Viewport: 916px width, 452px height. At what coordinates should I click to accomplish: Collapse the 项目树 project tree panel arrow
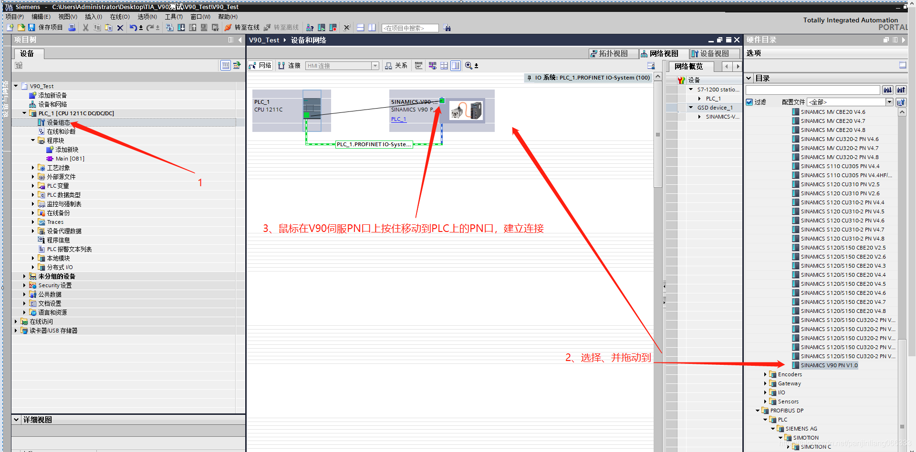[240, 40]
